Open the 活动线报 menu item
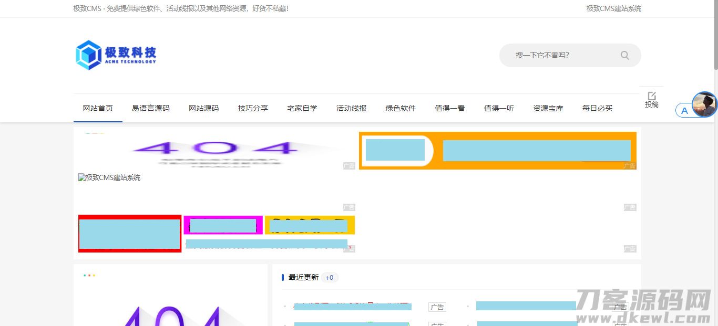The width and height of the screenshot is (718, 326). (x=351, y=108)
